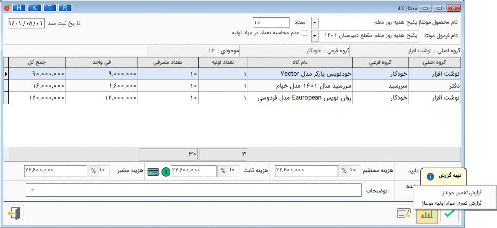Screen dimensions: 497x228
Task: Click the توضیحات text field
Action: 193,190
